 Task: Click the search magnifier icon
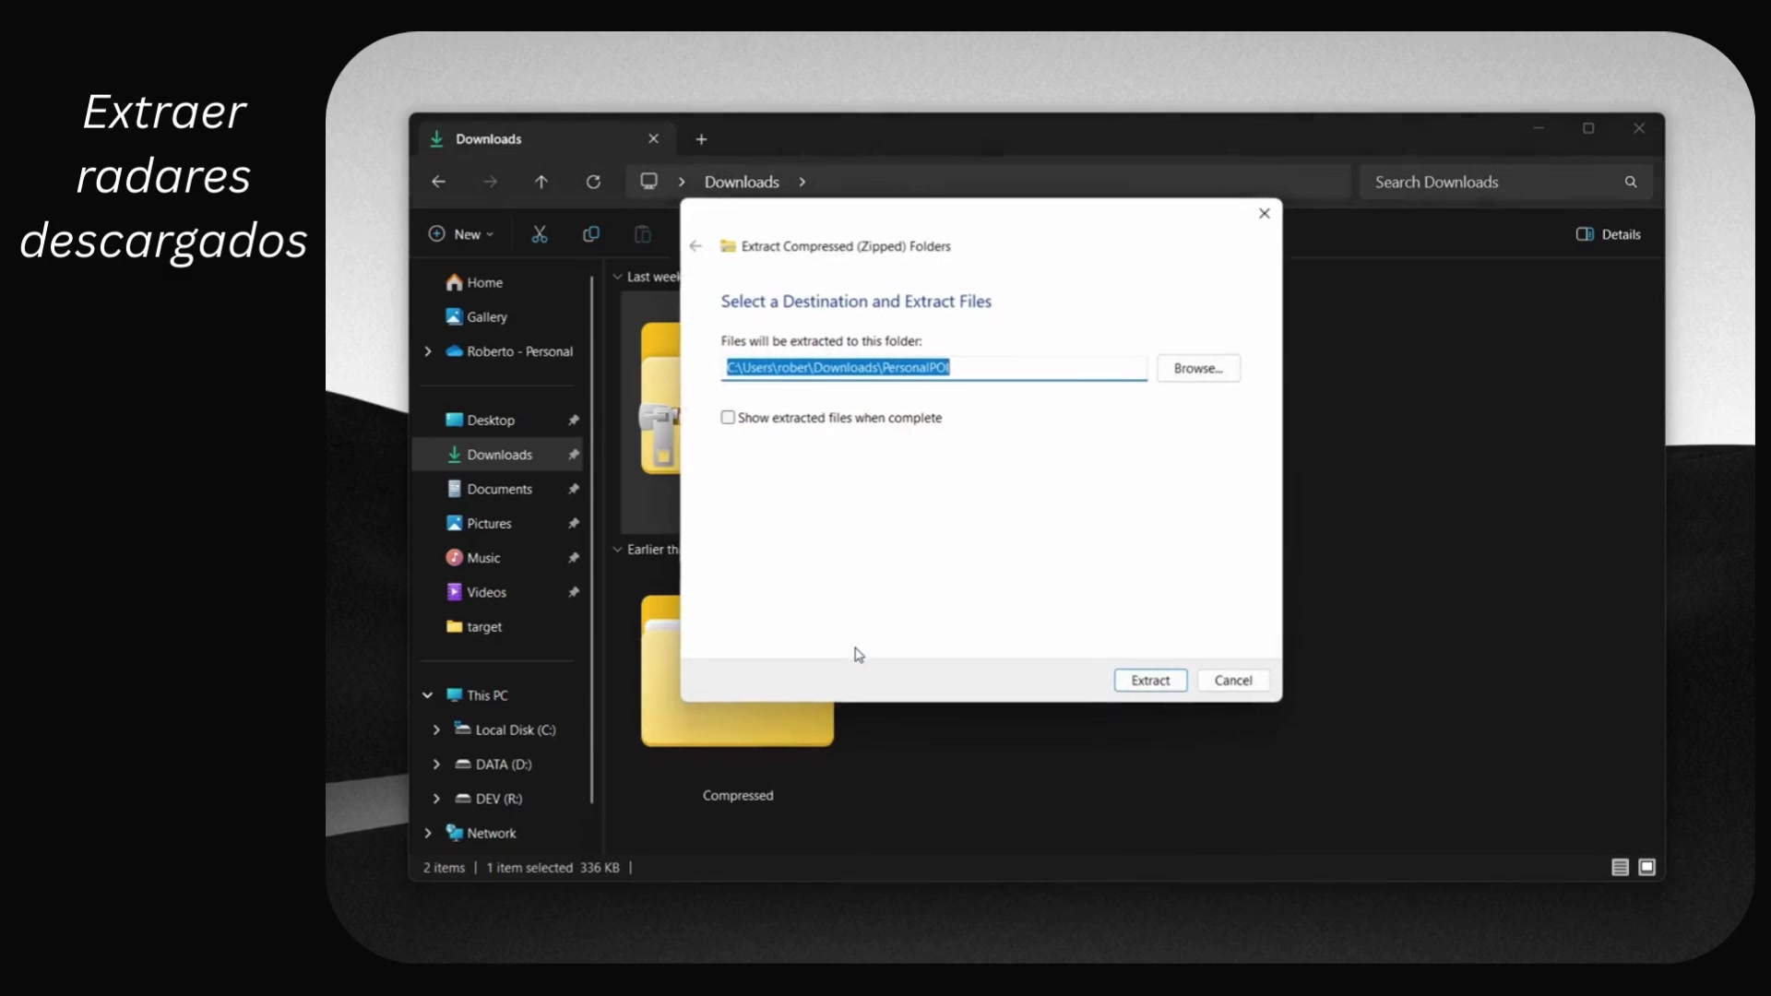click(1631, 182)
